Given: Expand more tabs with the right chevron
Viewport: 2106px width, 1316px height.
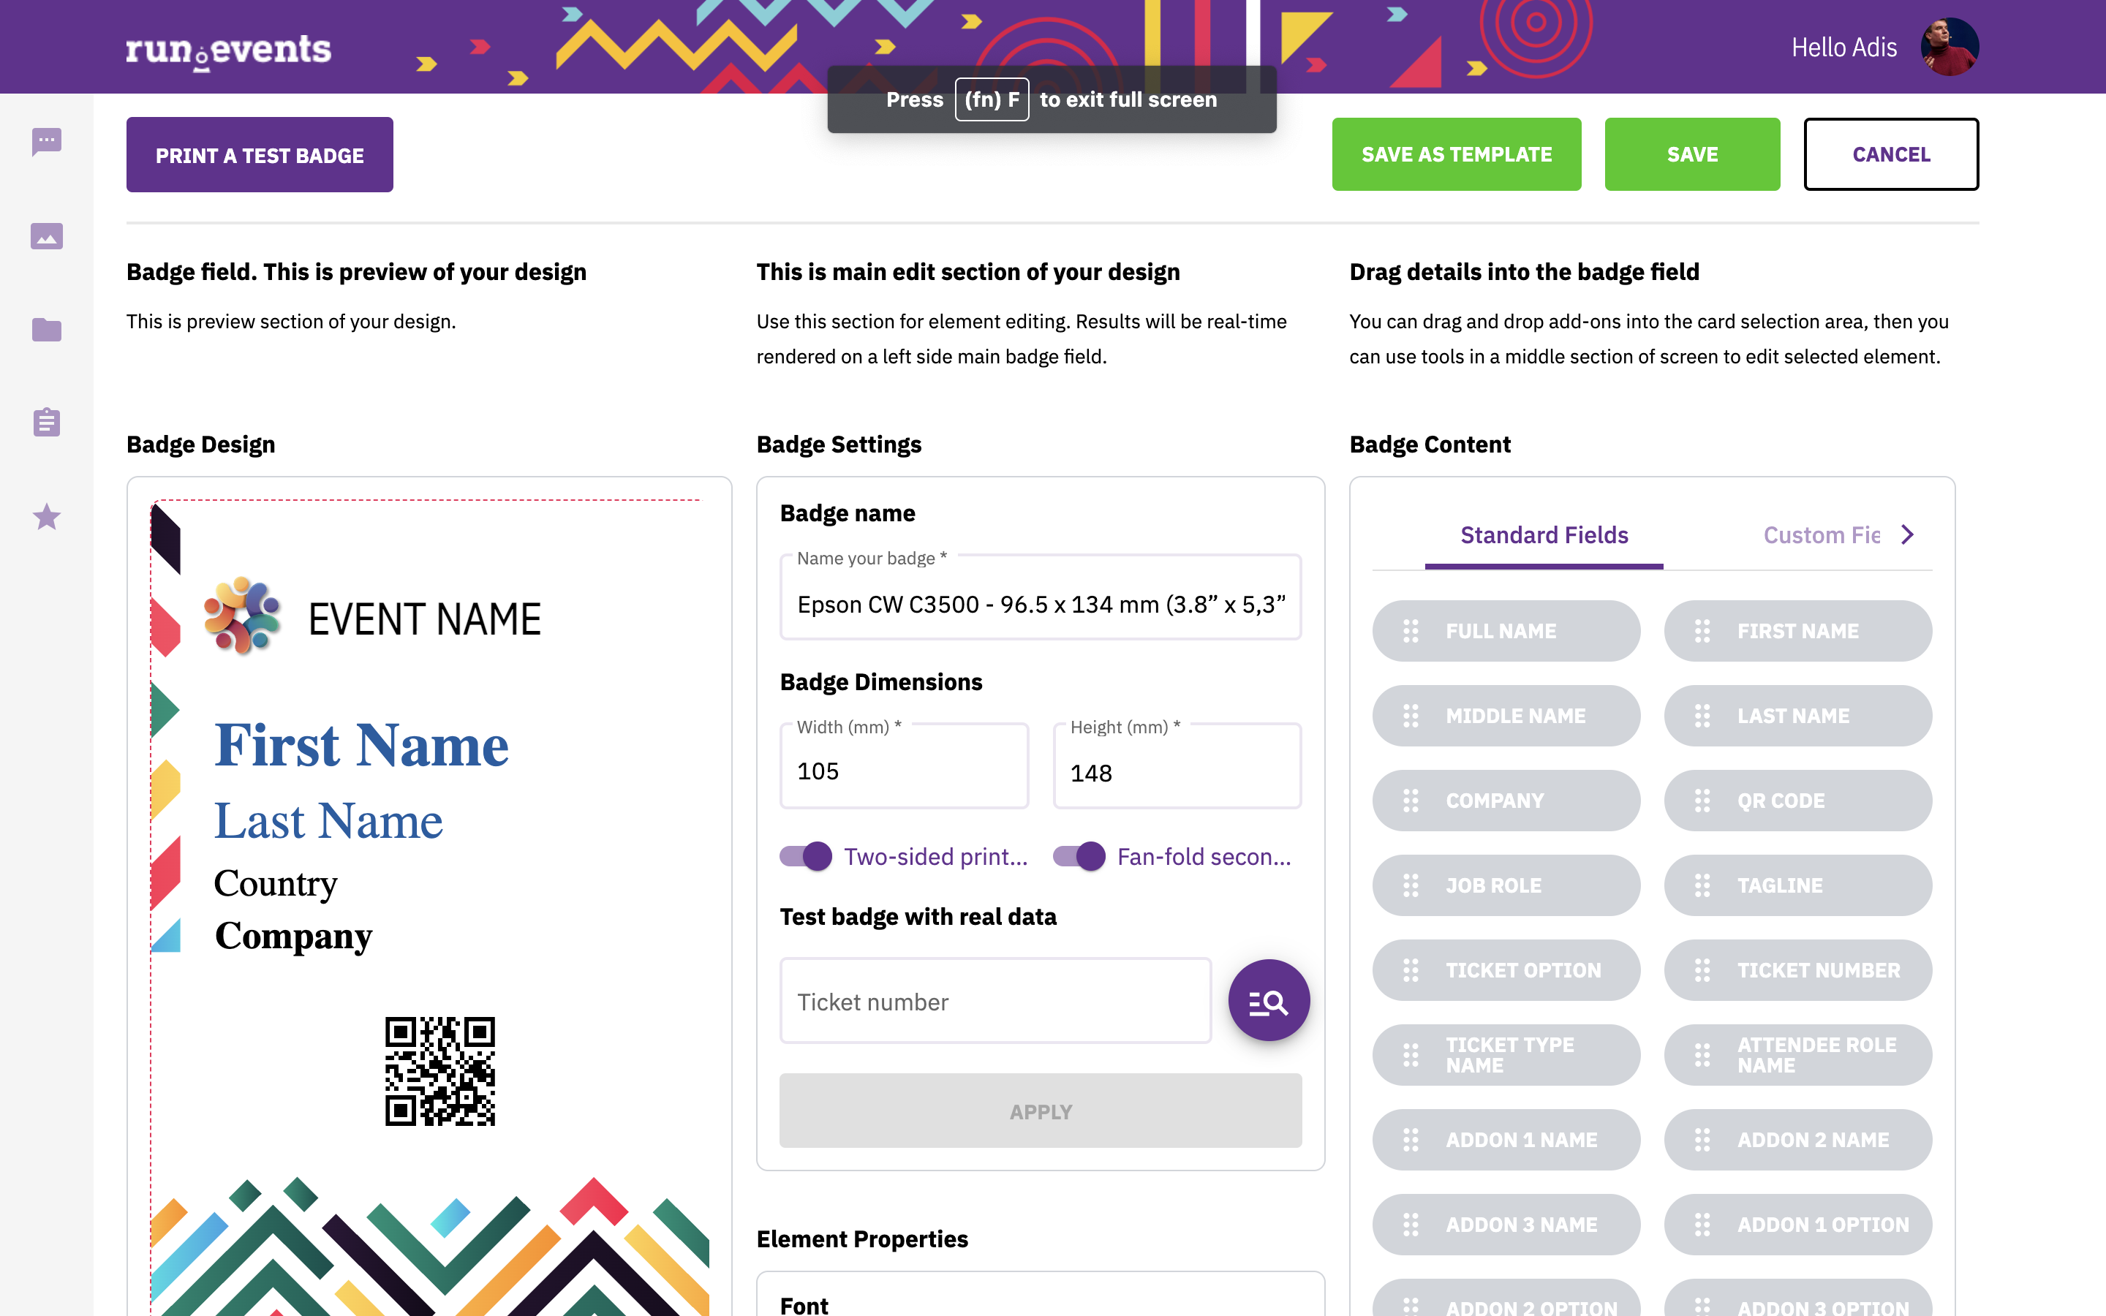Looking at the screenshot, I should point(1908,534).
